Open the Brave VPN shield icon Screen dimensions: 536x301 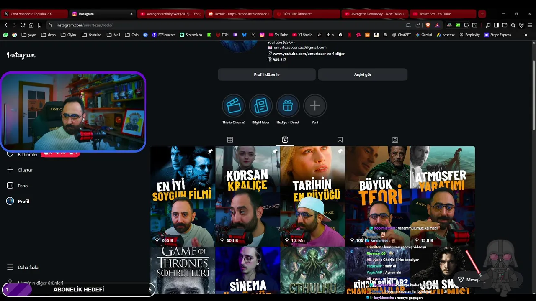pyautogui.click(x=521, y=25)
